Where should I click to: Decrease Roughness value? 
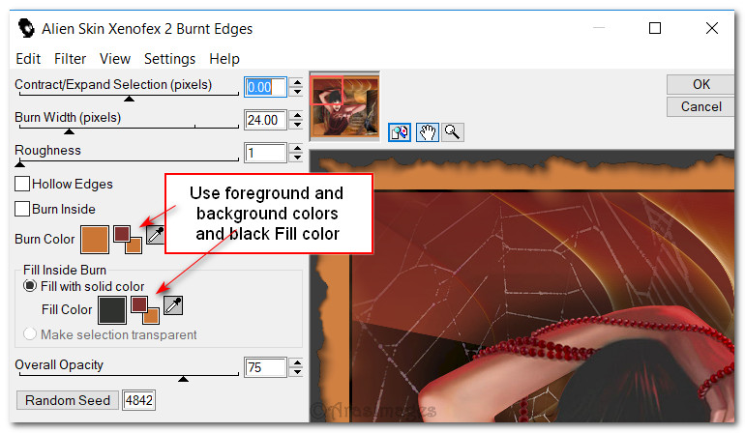pyautogui.click(x=297, y=158)
